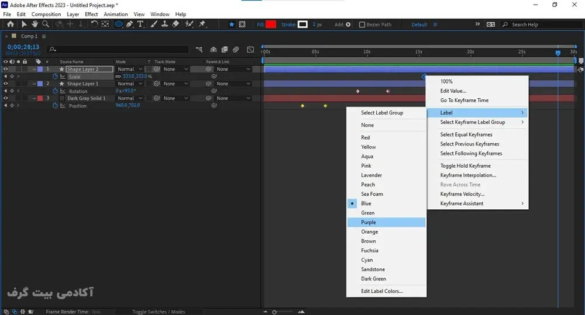Open the red Fill color swatch
Viewport: 585px width, 315px height.
coord(271,25)
